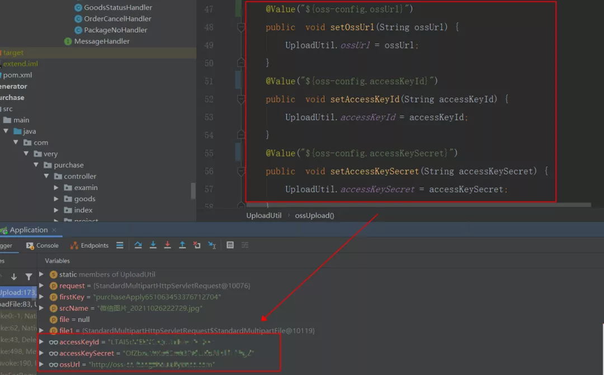The image size is (604, 375).
Task: Click ossUpload() in the breadcrumb bar
Action: point(314,216)
